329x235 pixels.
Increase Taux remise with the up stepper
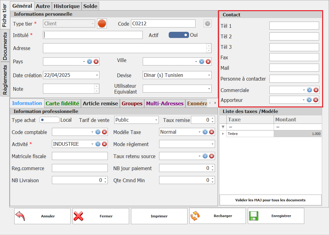pyautogui.click(x=212, y=119)
